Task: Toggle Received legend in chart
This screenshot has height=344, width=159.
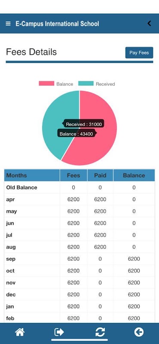Action: (97, 84)
